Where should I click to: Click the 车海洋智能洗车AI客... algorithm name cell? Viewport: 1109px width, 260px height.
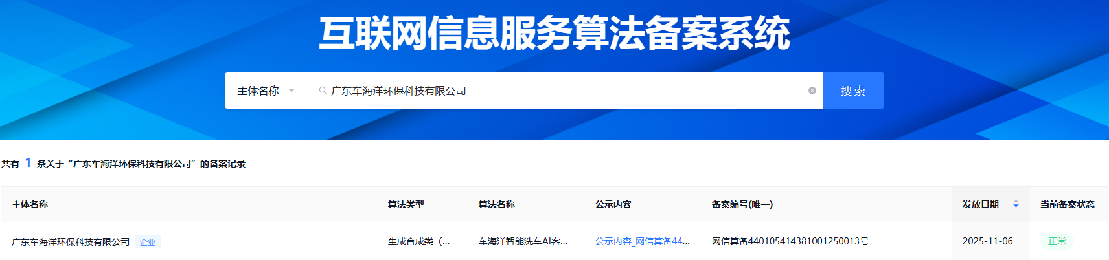[x=523, y=241]
